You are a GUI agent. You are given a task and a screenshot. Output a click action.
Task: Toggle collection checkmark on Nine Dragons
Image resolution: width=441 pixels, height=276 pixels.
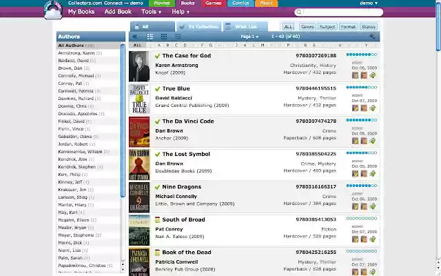158,187
